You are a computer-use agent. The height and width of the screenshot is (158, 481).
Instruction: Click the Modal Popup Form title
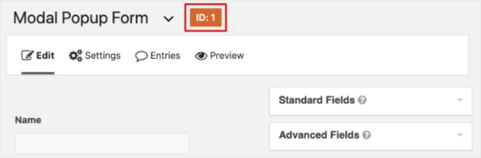(x=81, y=18)
